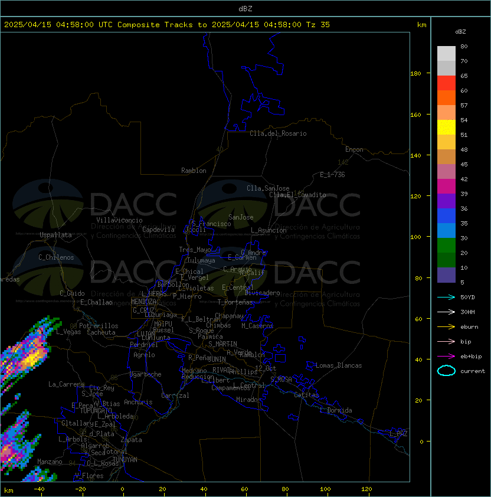This screenshot has height=497, width=491.
Task: Click the C_Chilenos location label
Action: click(x=56, y=257)
